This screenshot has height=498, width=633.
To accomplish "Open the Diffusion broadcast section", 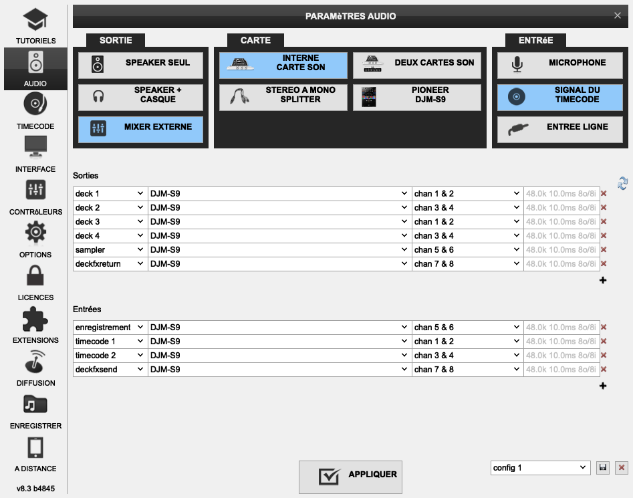I will (35, 368).
